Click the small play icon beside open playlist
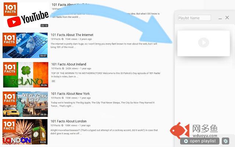The image size is (235, 147). 225,141
